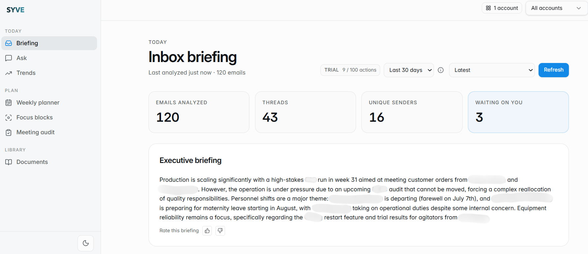Screen dimensions: 588x254
Task: Click the Documents book icon
Action: pos(9,162)
